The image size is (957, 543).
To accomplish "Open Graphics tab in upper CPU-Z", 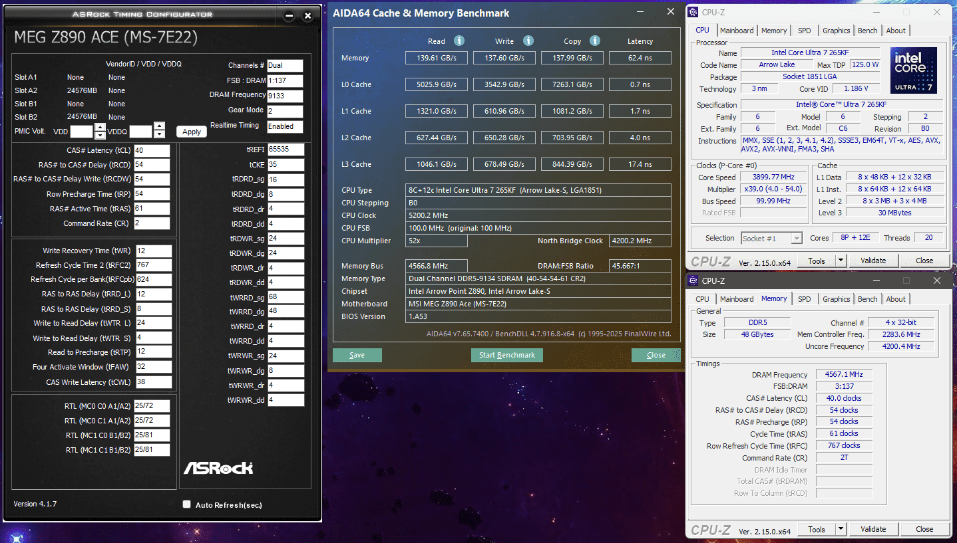I will pyautogui.click(x=837, y=31).
